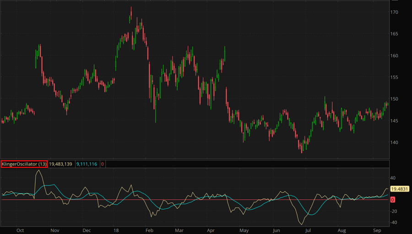Click the Oct label on time axis
The width and height of the screenshot is (412, 234).
tap(20, 230)
